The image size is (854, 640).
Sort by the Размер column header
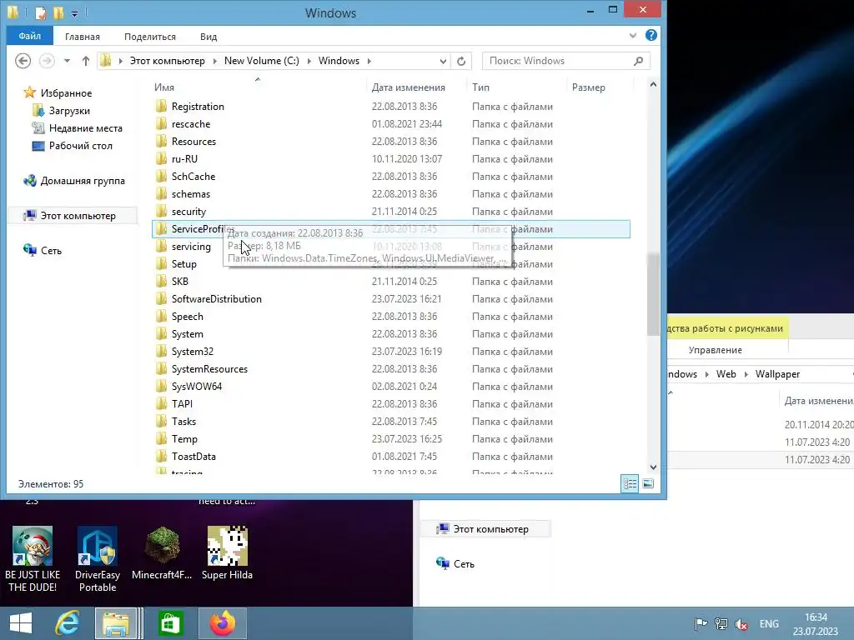coord(588,87)
